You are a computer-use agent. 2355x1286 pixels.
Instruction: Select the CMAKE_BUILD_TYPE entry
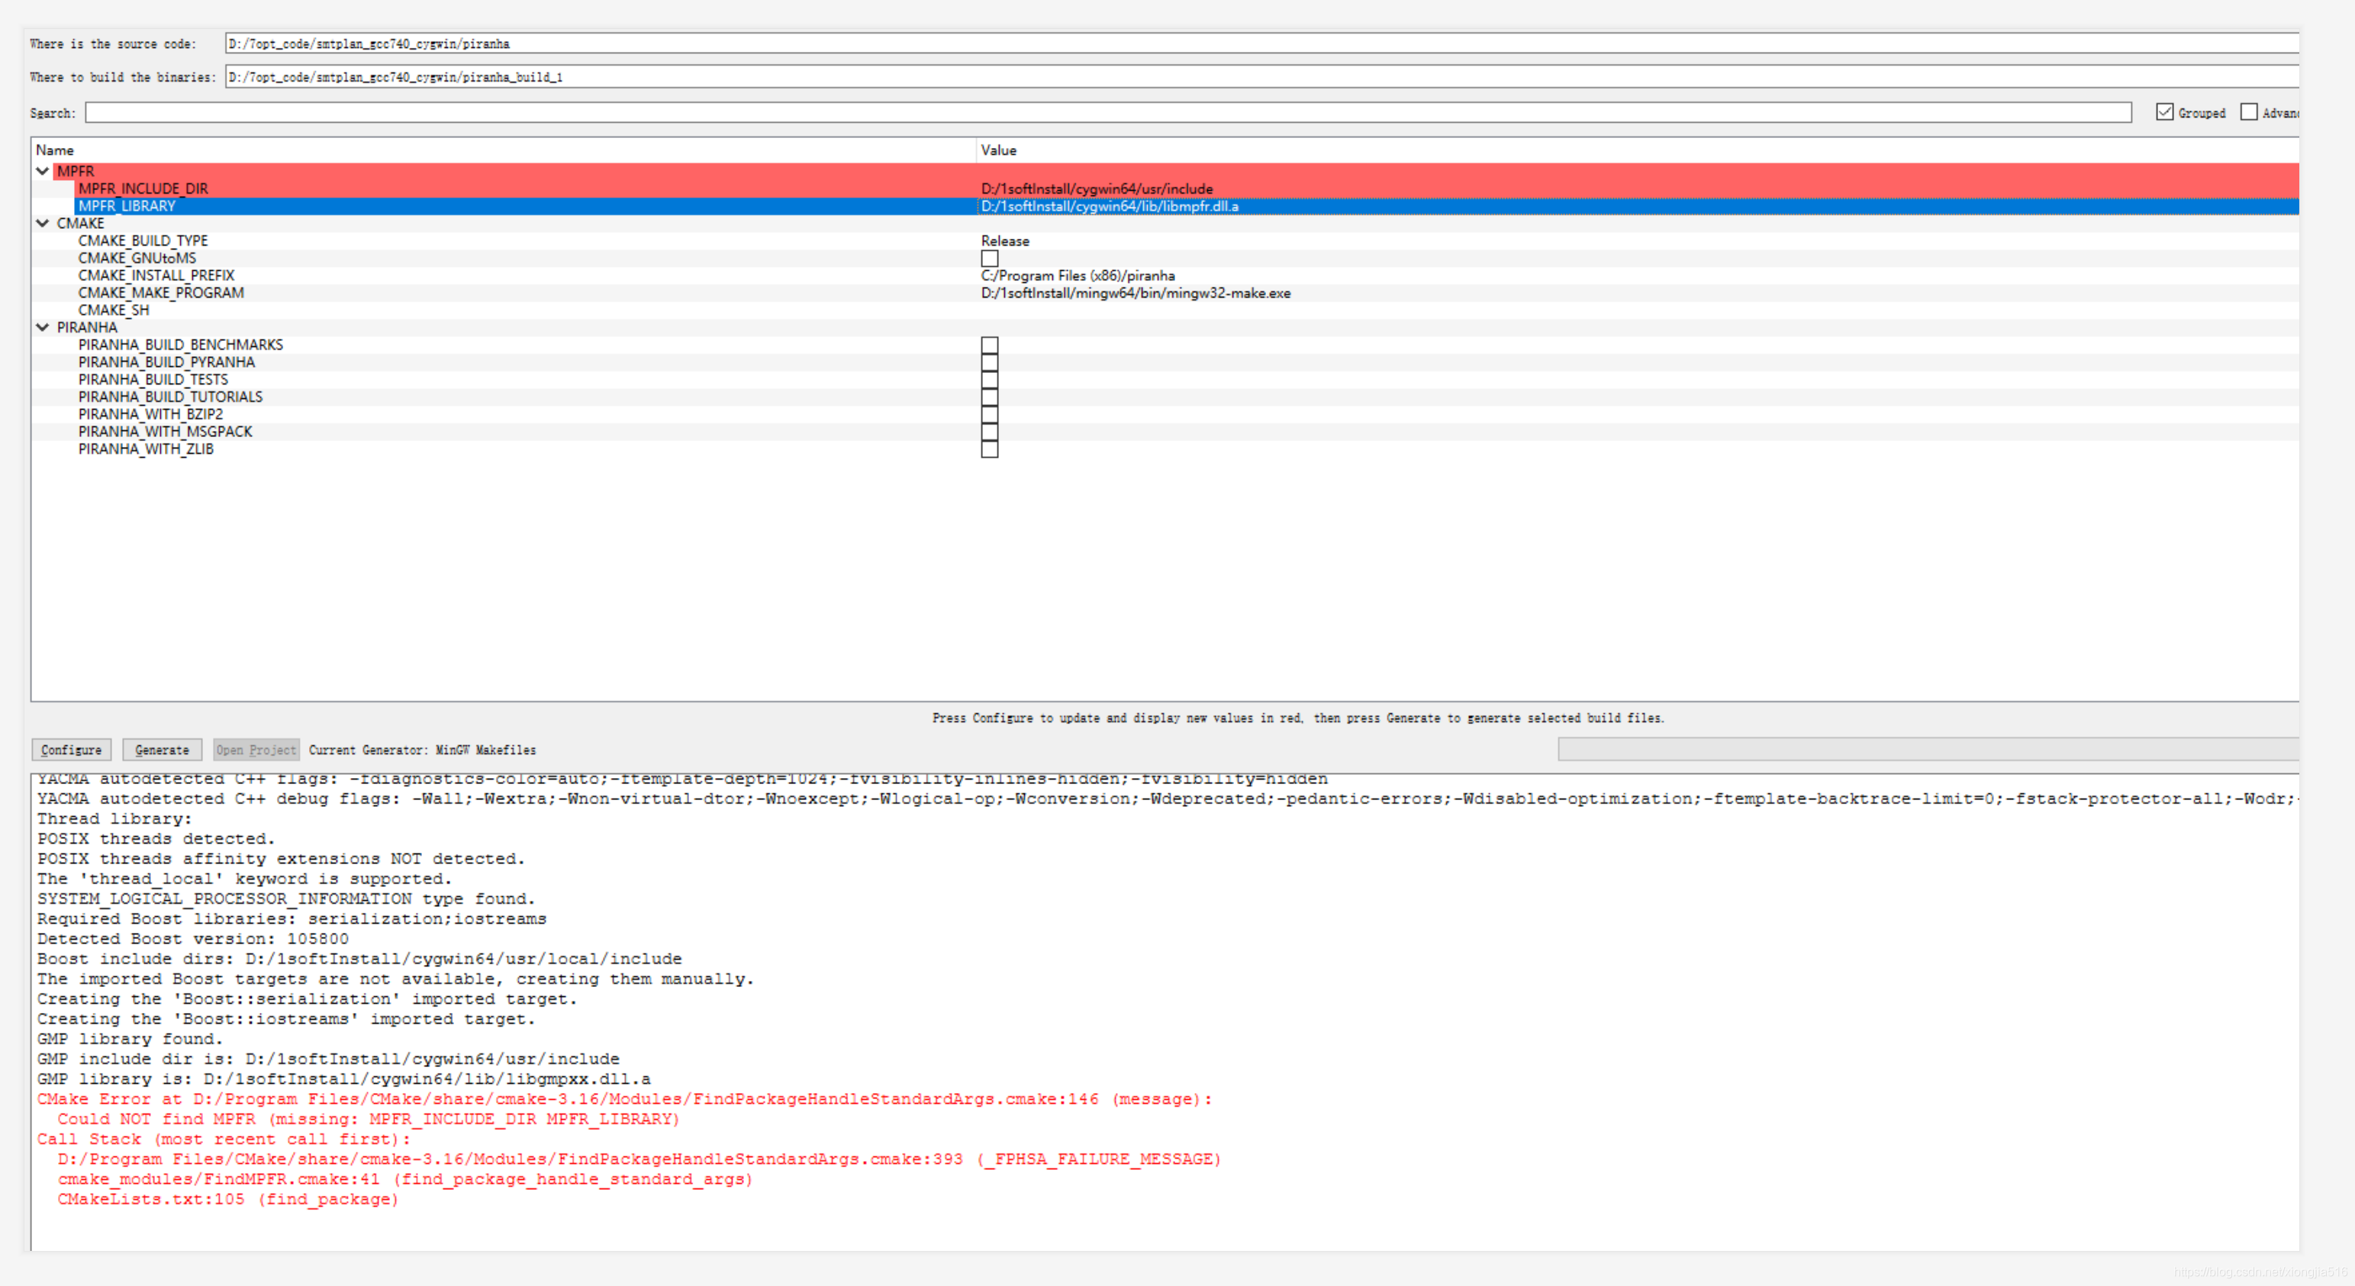(x=143, y=241)
